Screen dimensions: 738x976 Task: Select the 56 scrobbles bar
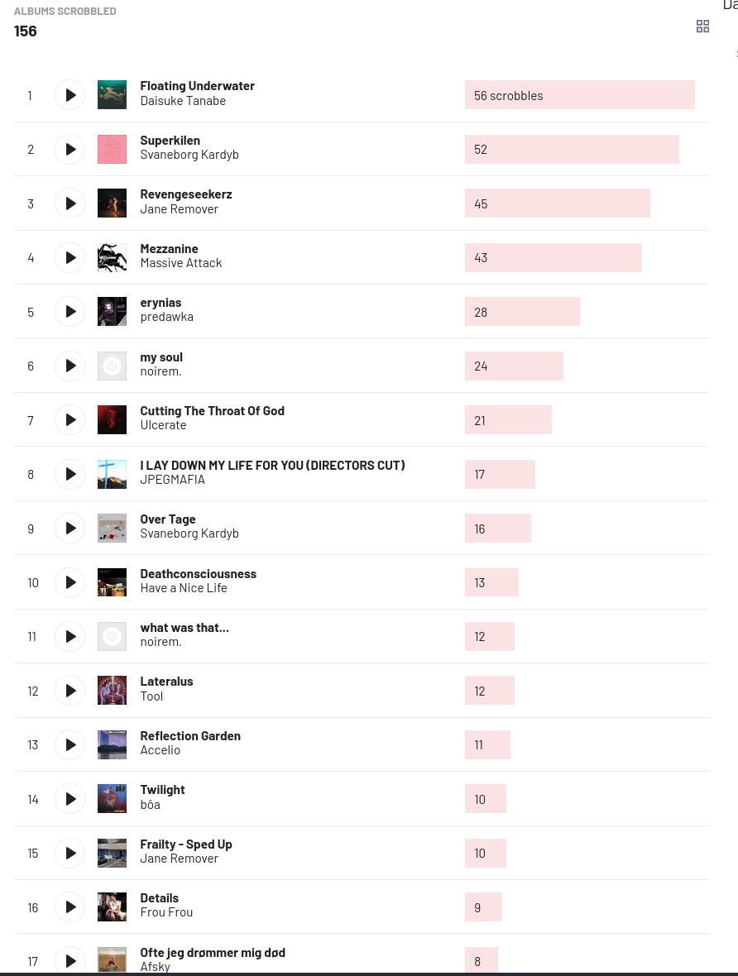click(580, 95)
